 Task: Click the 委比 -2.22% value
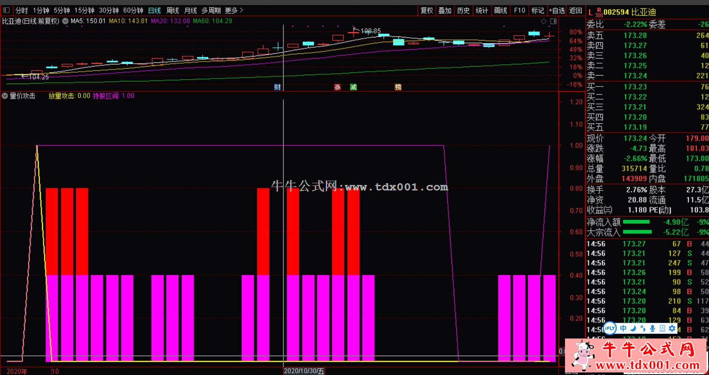(636, 25)
